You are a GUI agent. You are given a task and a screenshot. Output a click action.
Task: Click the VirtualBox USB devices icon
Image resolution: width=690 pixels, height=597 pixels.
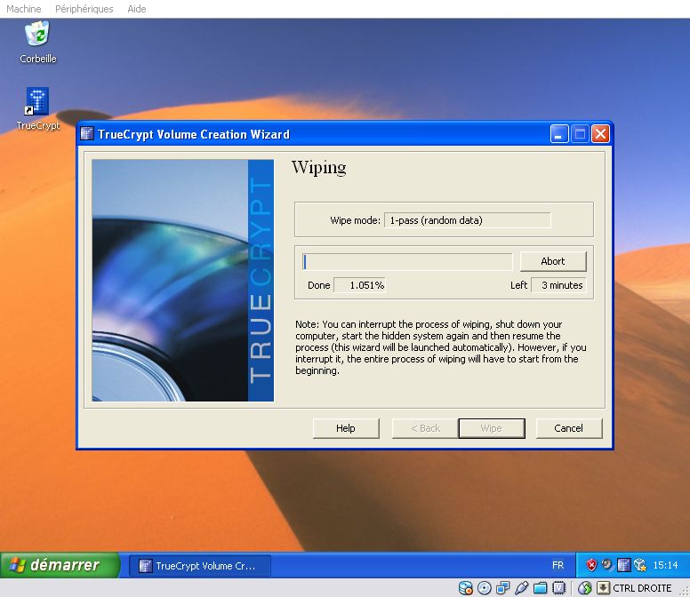coord(521,588)
